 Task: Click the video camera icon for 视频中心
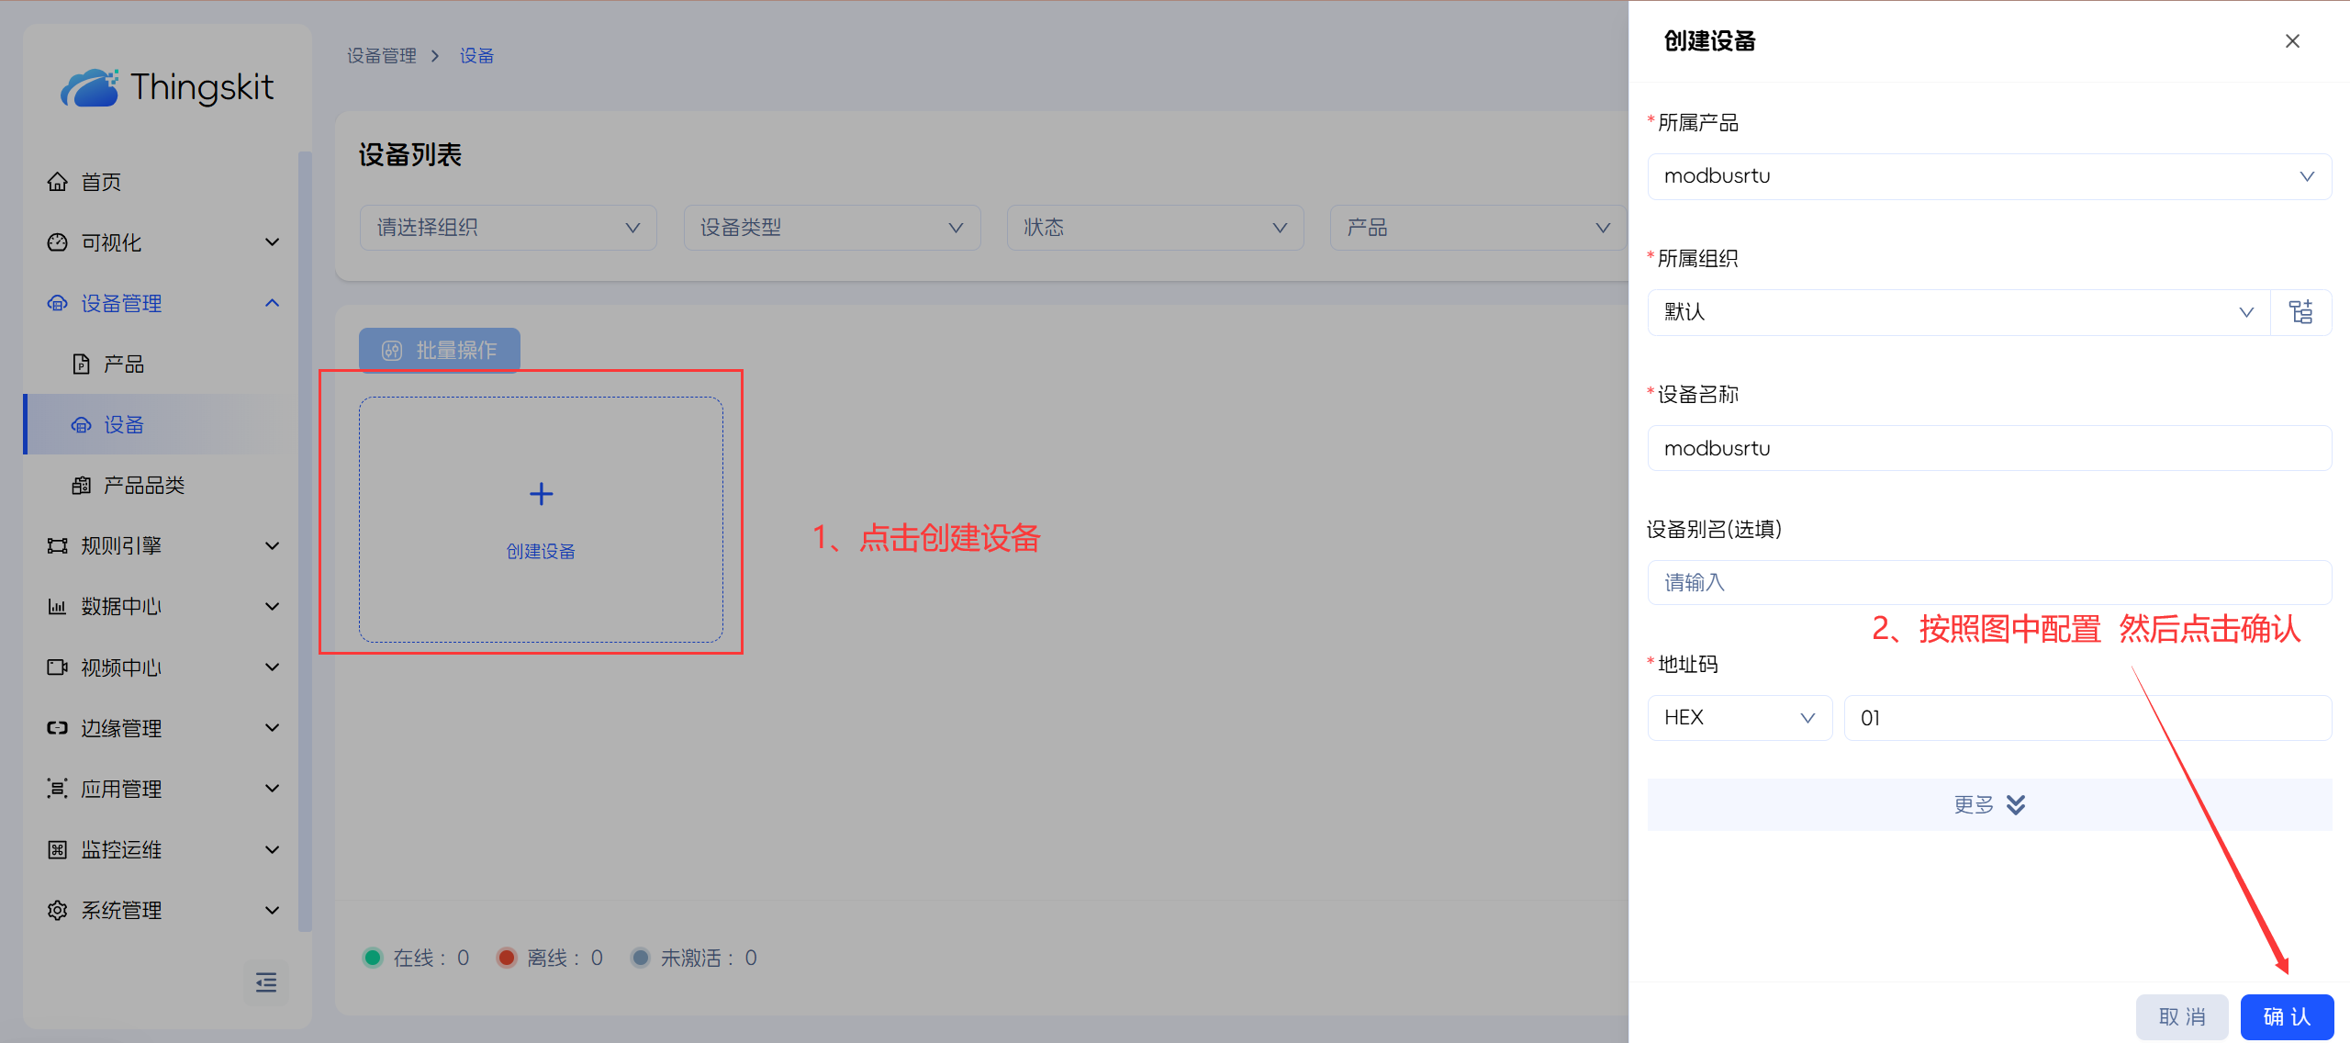tap(58, 667)
